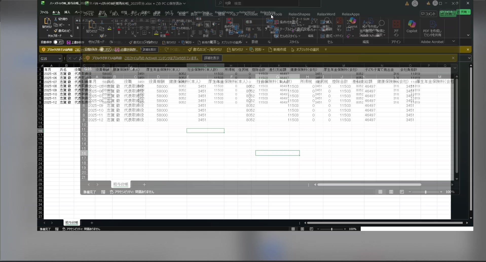Toggle italic I next to the bold button
This screenshot has width=486, height=262.
click(x=83, y=28)
